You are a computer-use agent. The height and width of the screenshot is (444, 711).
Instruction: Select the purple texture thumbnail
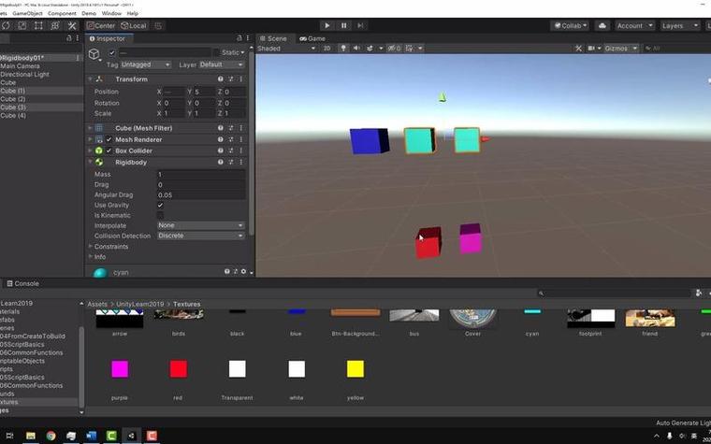point(120,369)
